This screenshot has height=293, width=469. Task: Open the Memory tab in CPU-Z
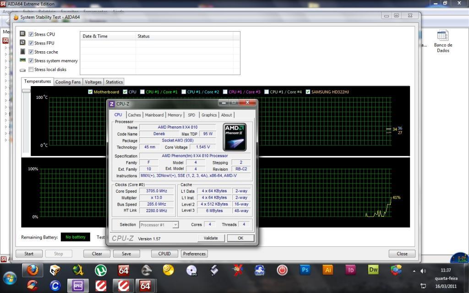coord(175,115)
